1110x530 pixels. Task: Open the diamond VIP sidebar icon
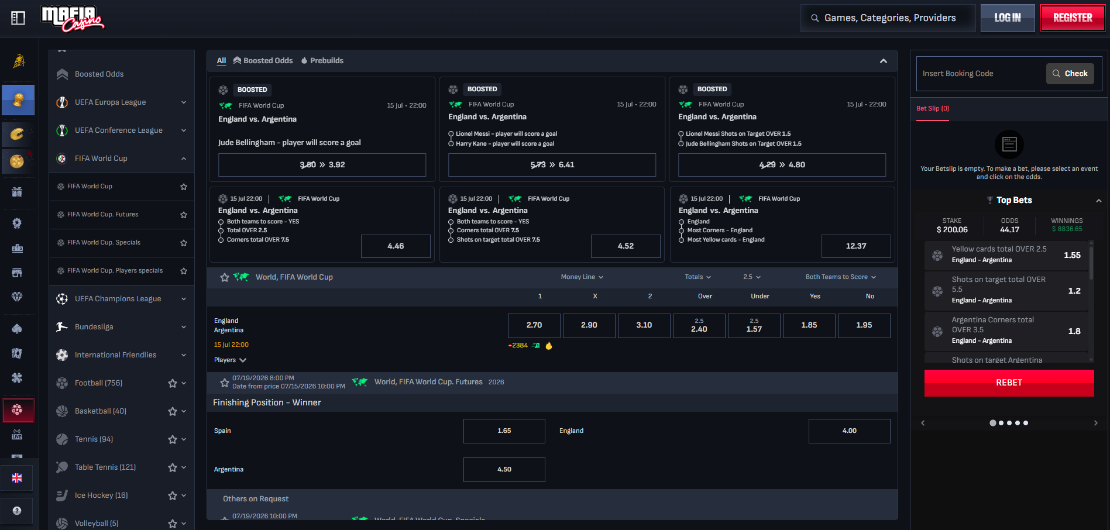[17, 297]
